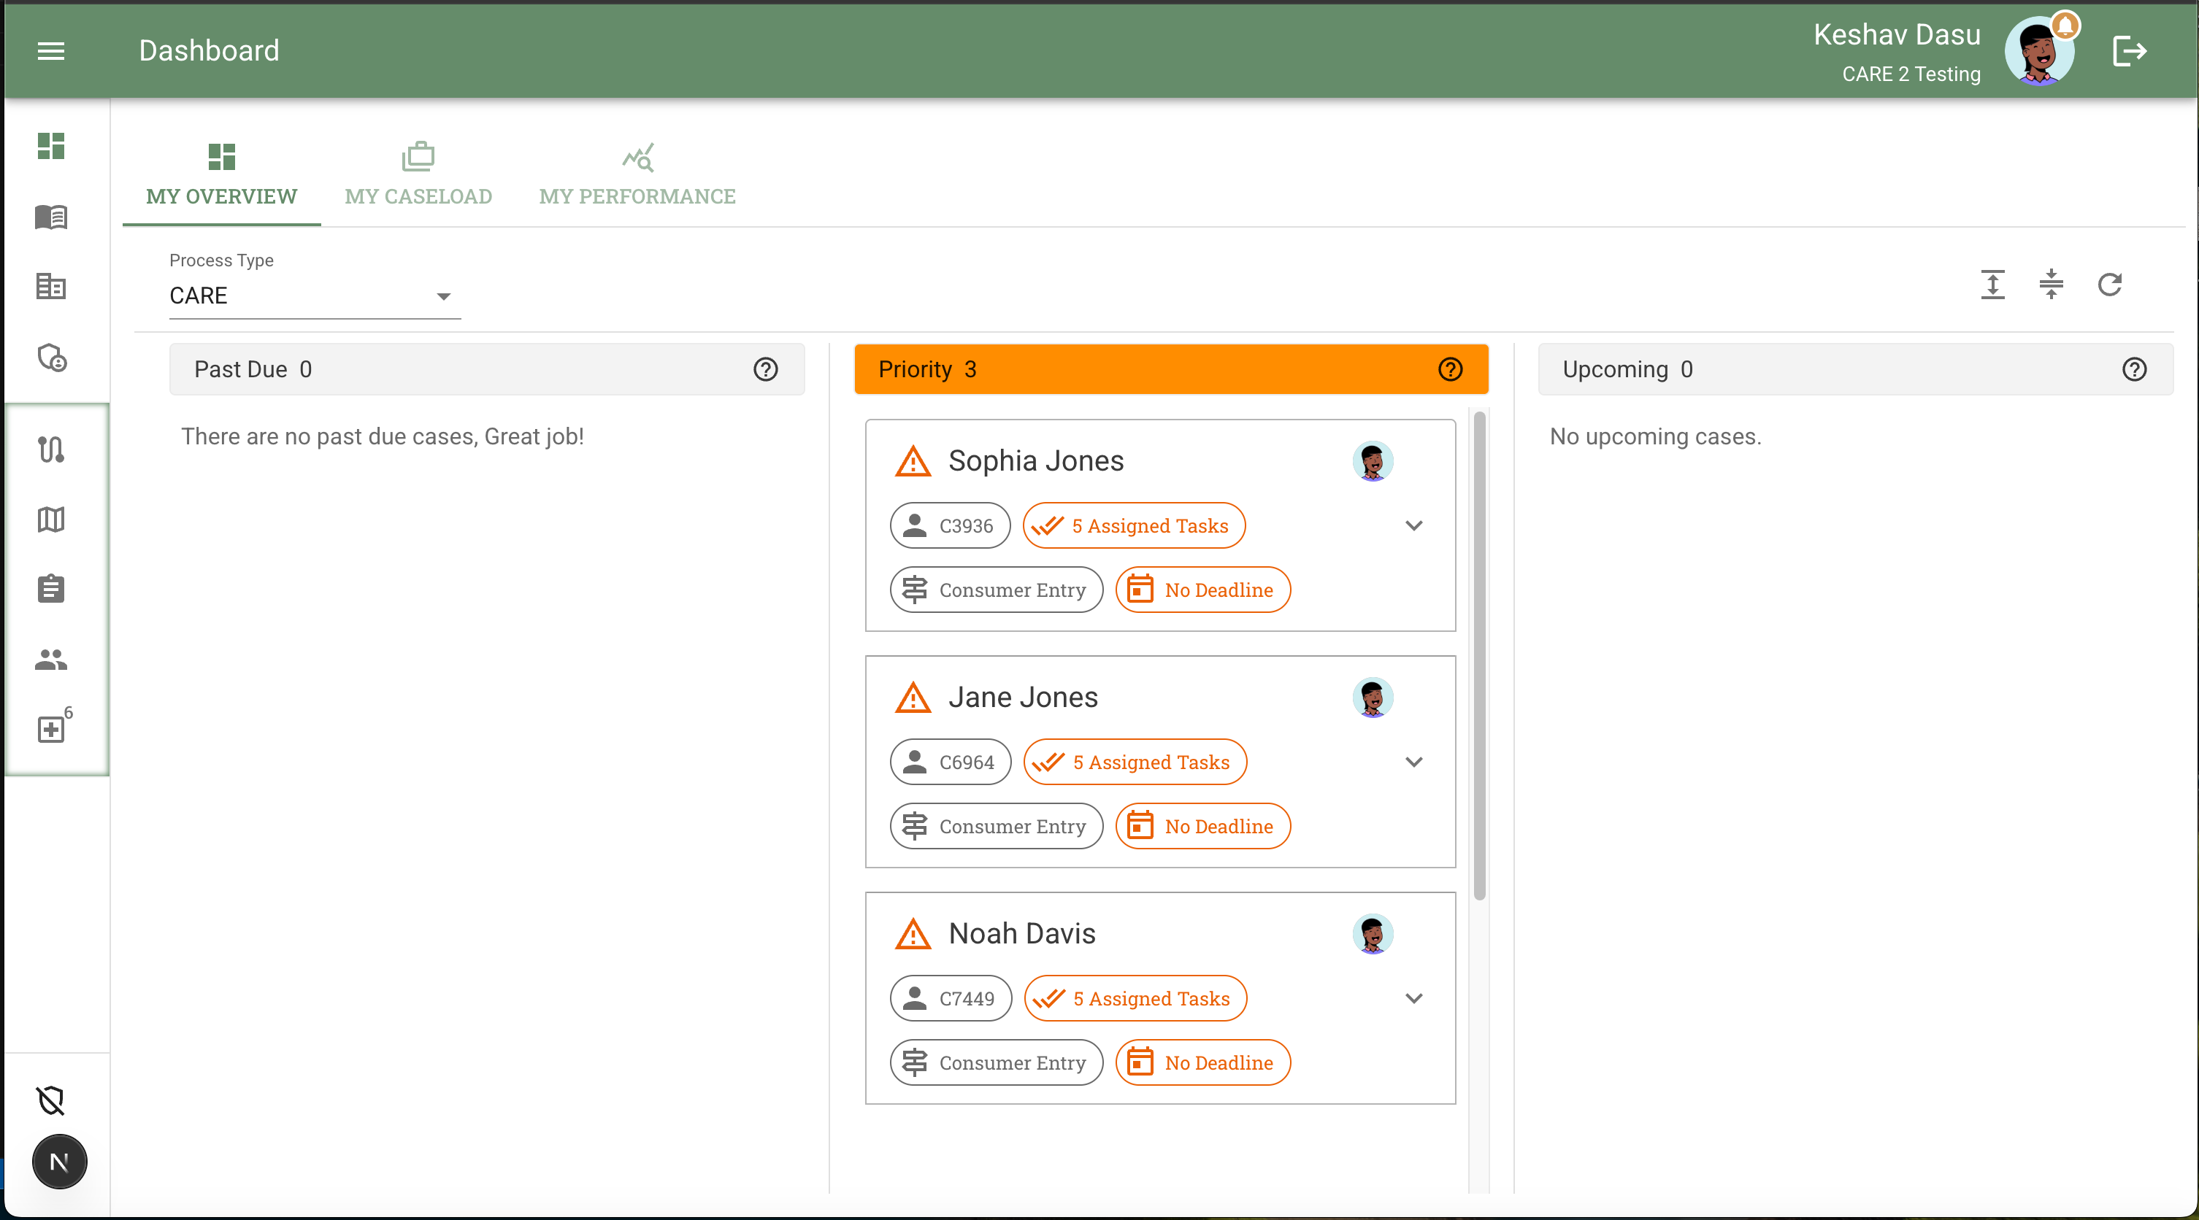Open the hamburger navigation menu

tap(51, 51)
